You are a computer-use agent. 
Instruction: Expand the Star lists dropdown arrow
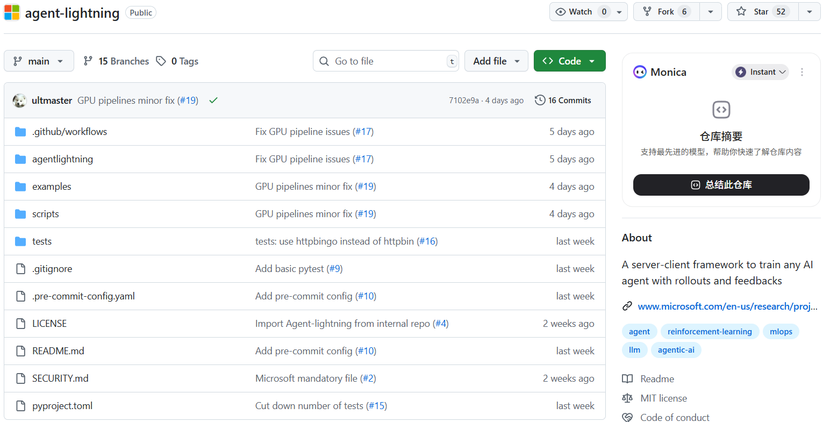pyautogui.click(x=810, y=12)
